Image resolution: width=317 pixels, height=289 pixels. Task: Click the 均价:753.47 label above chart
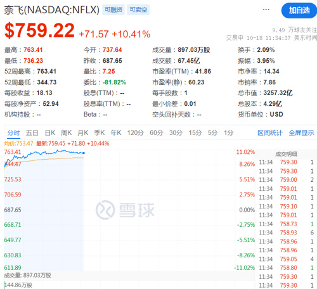click(18, 144)
